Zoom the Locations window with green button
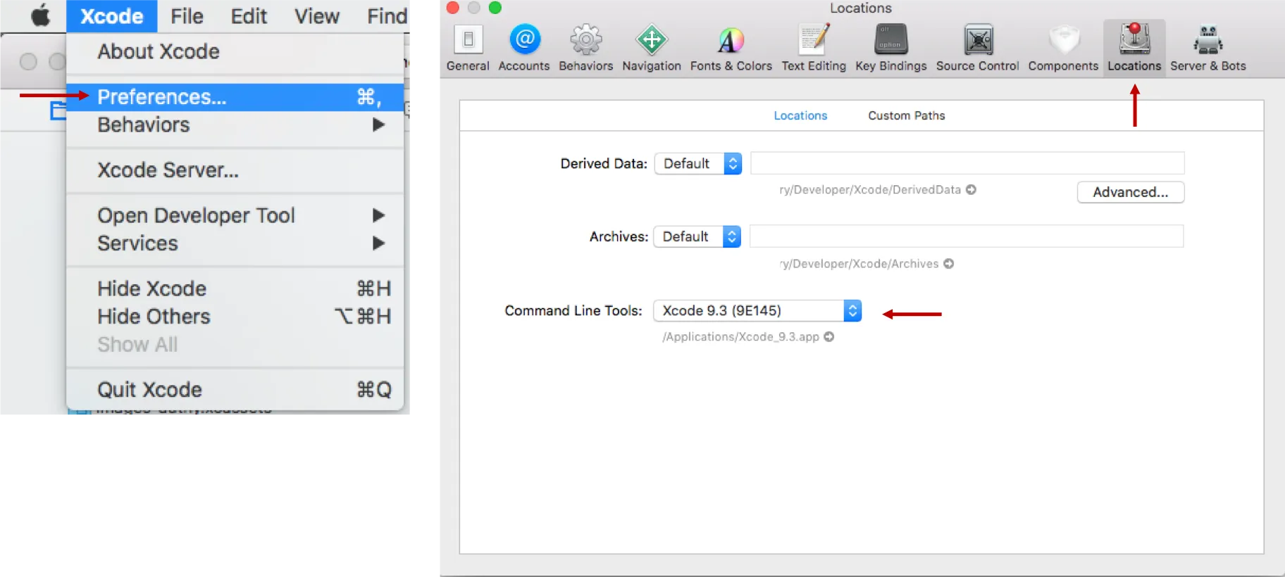1285x577 pixels. pyautogui.click(x=495, y=8)
